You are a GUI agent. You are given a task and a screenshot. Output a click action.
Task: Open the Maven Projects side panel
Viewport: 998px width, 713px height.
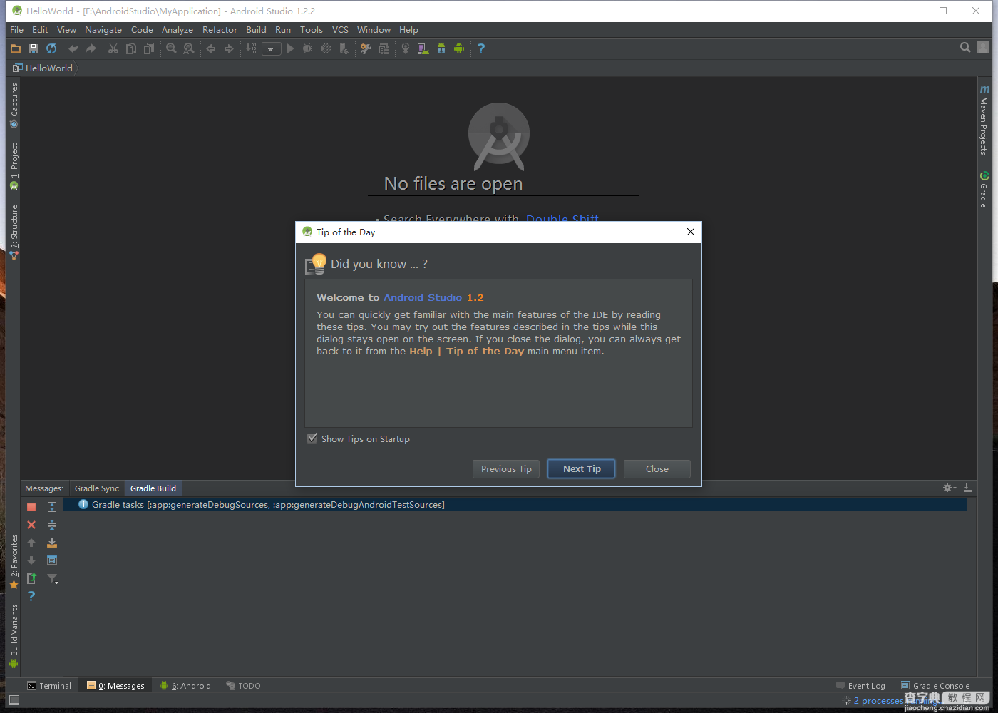984,119
